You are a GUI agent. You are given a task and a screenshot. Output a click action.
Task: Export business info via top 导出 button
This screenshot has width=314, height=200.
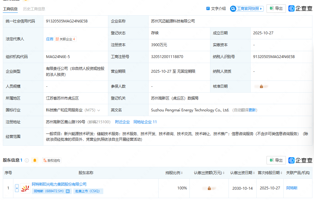[x=276, y=9]
